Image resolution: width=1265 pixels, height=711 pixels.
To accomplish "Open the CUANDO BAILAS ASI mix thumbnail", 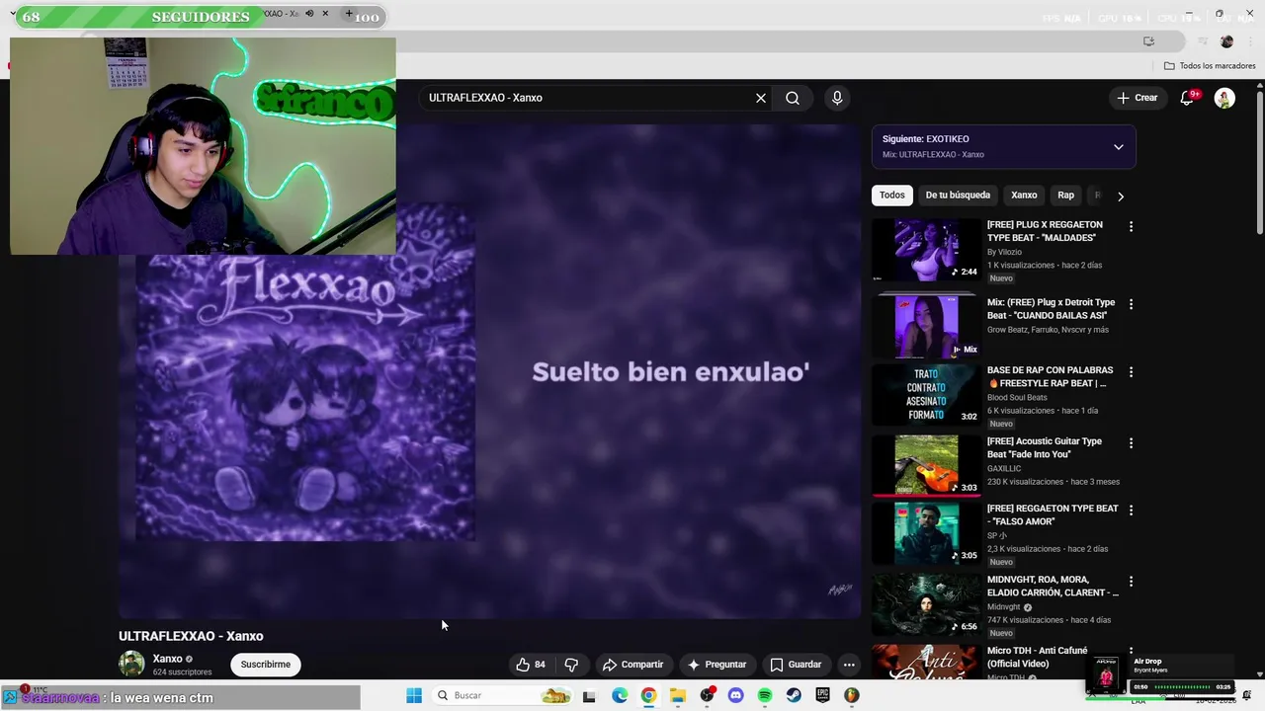I will click(926, 327).
